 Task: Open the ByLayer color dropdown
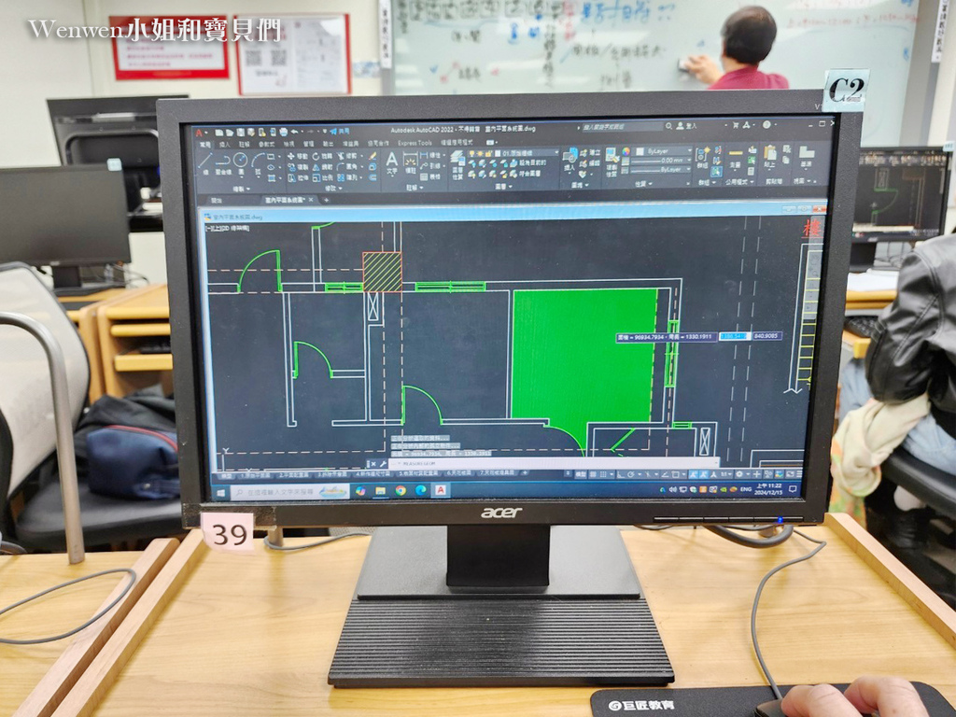664,151
